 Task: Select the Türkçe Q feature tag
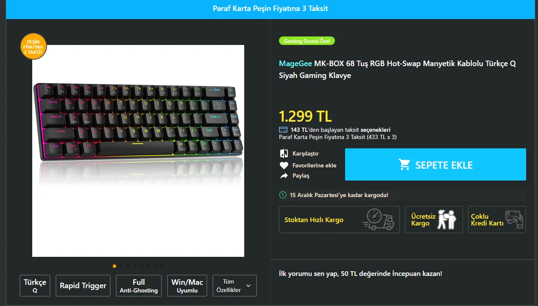click(x=35, y=286)
